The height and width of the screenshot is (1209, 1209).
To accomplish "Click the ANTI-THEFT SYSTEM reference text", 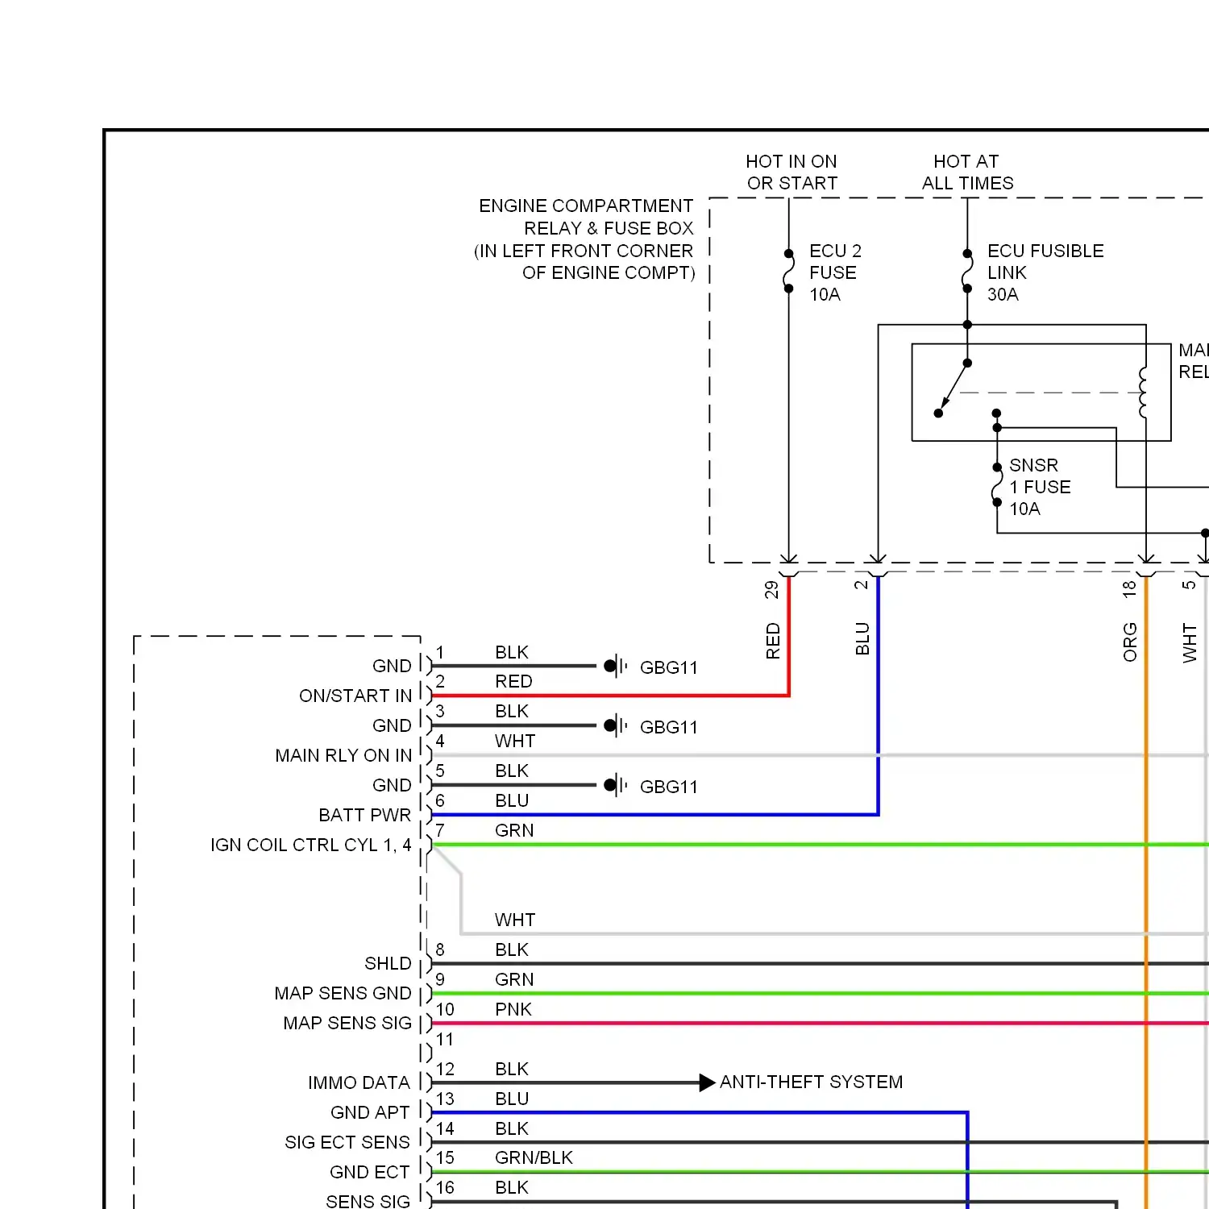I will click(x=811, y=1082).
